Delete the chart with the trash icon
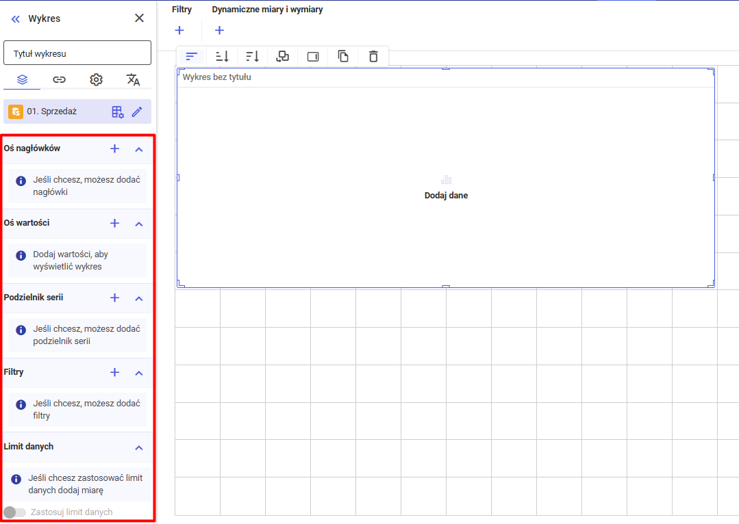Viewport: 739px width, 524px height. click(x=373, y=57)
